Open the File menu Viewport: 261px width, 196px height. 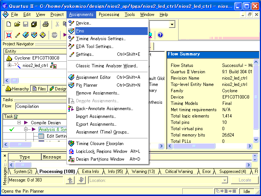pyautogui.click(x=14, y=15)
